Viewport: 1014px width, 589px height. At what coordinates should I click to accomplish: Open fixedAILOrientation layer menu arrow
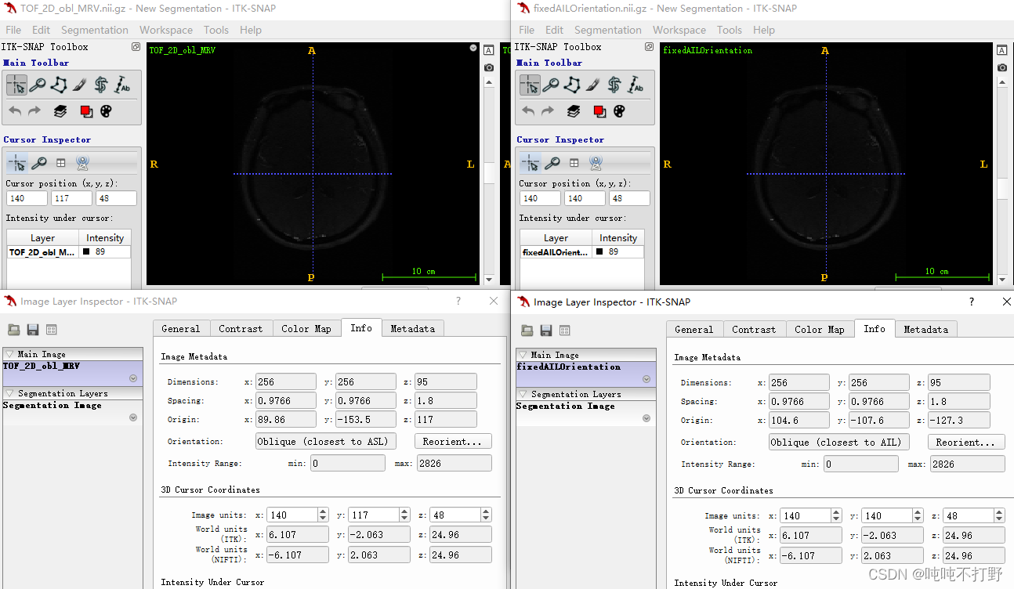click(646, 379)
